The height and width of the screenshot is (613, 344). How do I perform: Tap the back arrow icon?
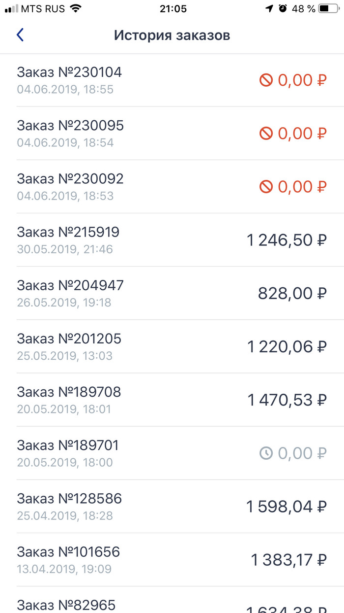[20, 35]
